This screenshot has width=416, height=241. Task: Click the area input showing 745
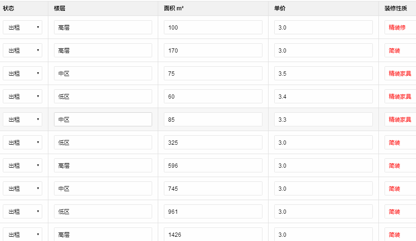(x=213, y=189)
